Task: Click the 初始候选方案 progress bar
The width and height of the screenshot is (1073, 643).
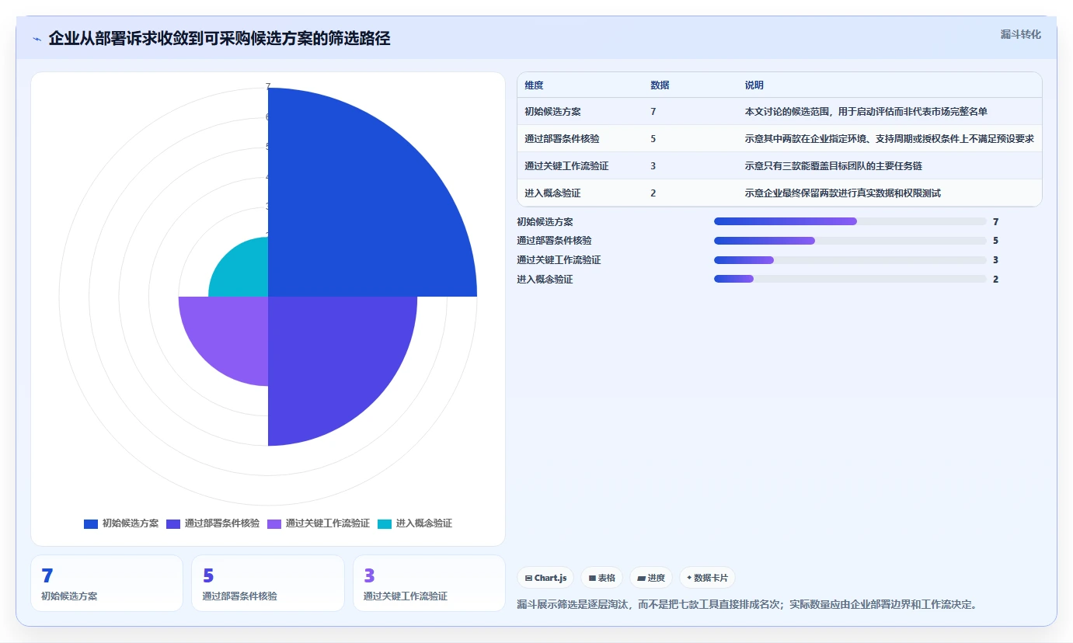Action: (x=850, y=221)
